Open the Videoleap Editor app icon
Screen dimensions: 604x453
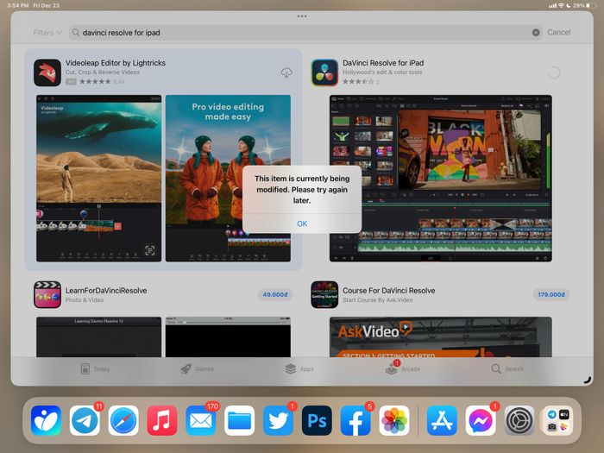[x=47, y=72]
